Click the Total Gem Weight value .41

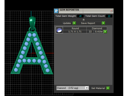click(80, 16)
